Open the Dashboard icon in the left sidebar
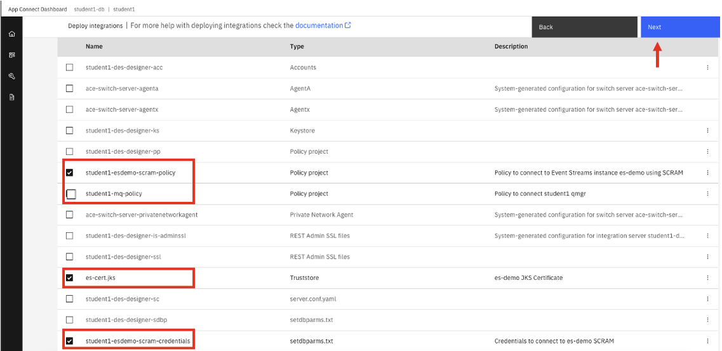 (11, 55)
